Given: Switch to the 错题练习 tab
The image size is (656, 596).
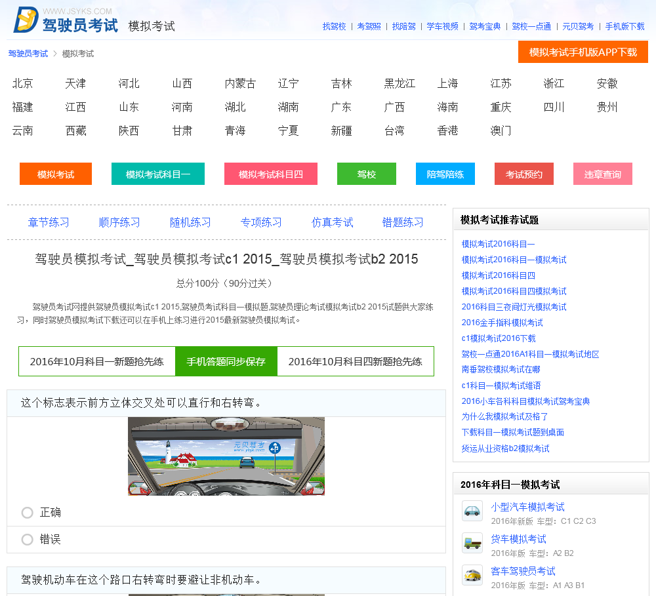Looking at the screenshot, I should pyautogui.click(x=403, y=222).
